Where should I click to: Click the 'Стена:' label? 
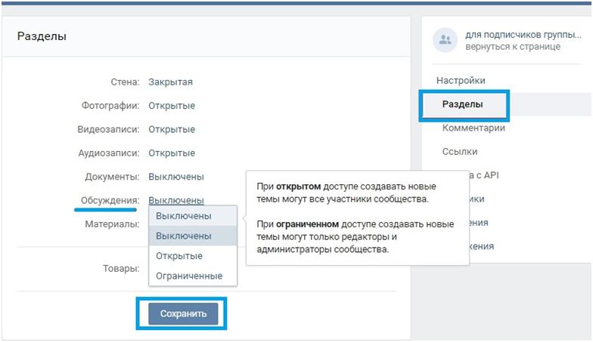coord(126,82)
